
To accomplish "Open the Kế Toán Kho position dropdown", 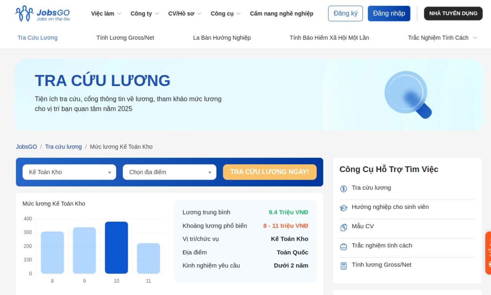I will (x=69, y=172).
